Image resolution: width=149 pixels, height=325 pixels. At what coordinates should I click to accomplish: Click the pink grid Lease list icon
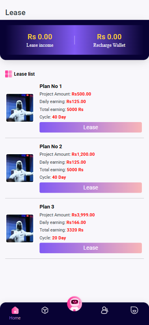(9, 74)
